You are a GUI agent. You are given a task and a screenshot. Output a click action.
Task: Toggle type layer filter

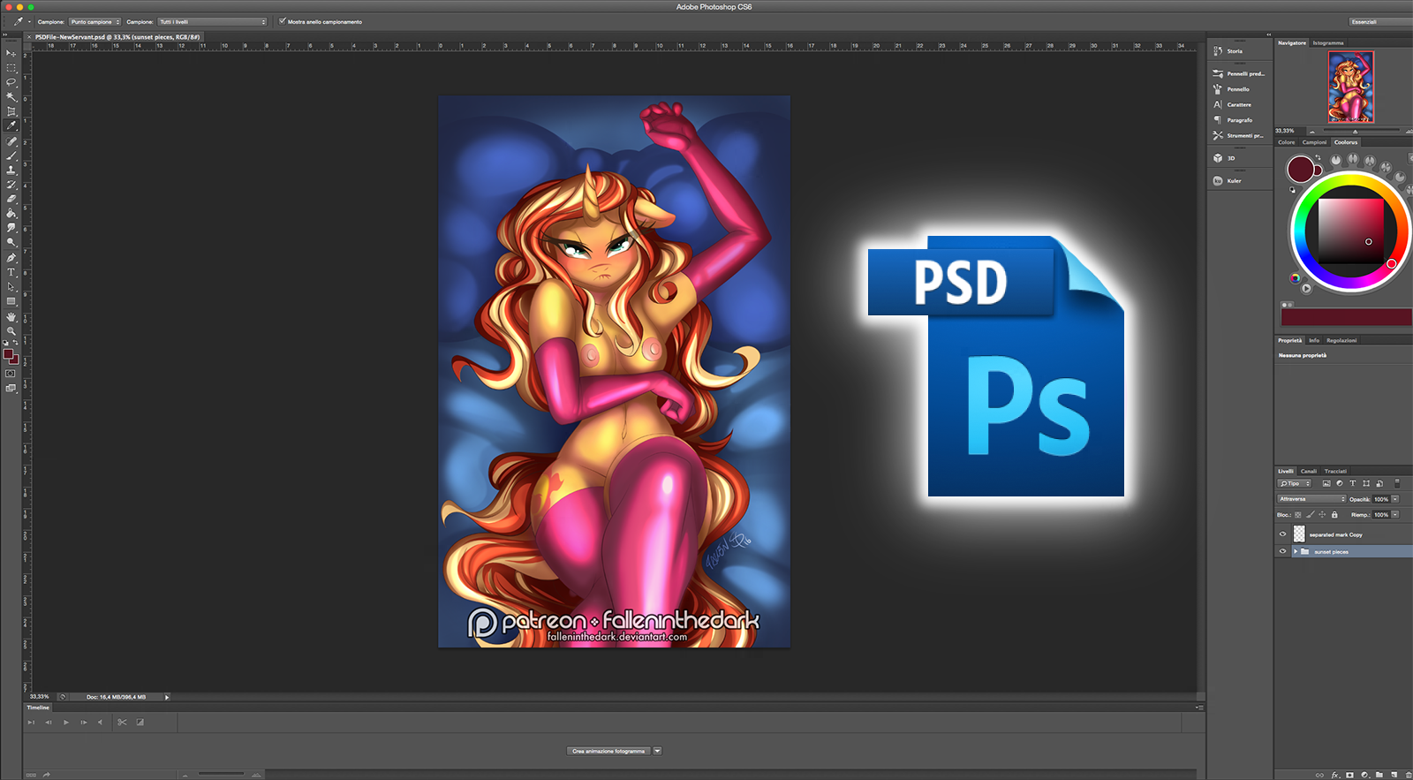click(x=1352, y=483)
